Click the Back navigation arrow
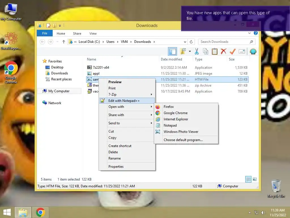 click(x=42, y=42)
